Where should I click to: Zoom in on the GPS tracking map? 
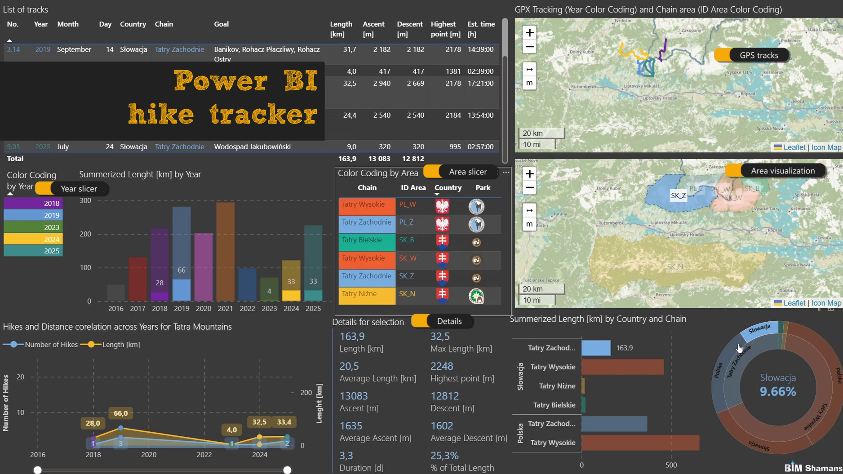pyautogui.click(x=529, y=32)
